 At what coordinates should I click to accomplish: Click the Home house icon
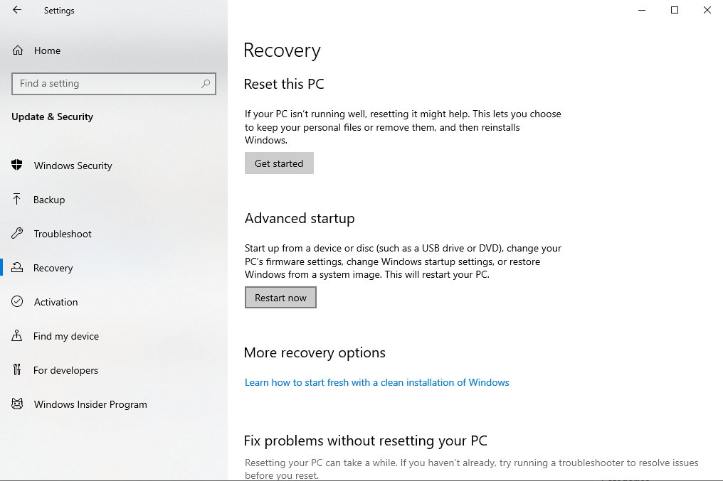[x=16, y=50]
